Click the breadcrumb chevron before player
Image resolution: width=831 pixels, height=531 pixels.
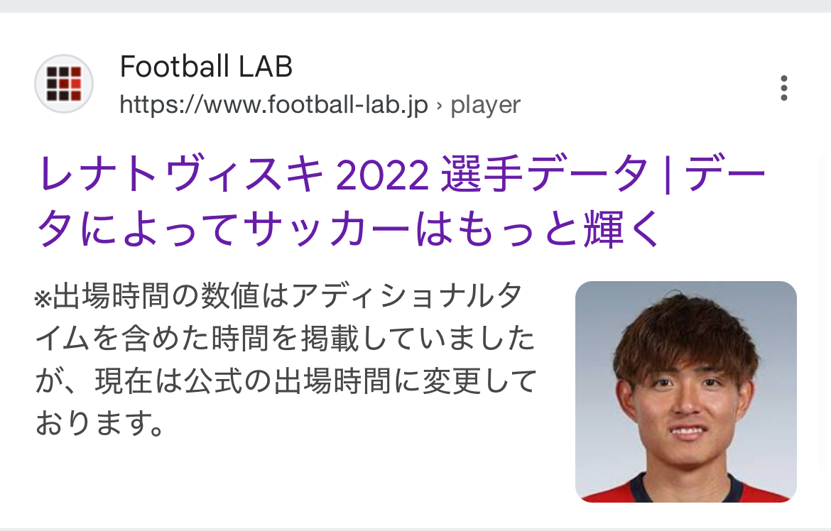click(440, 105)
